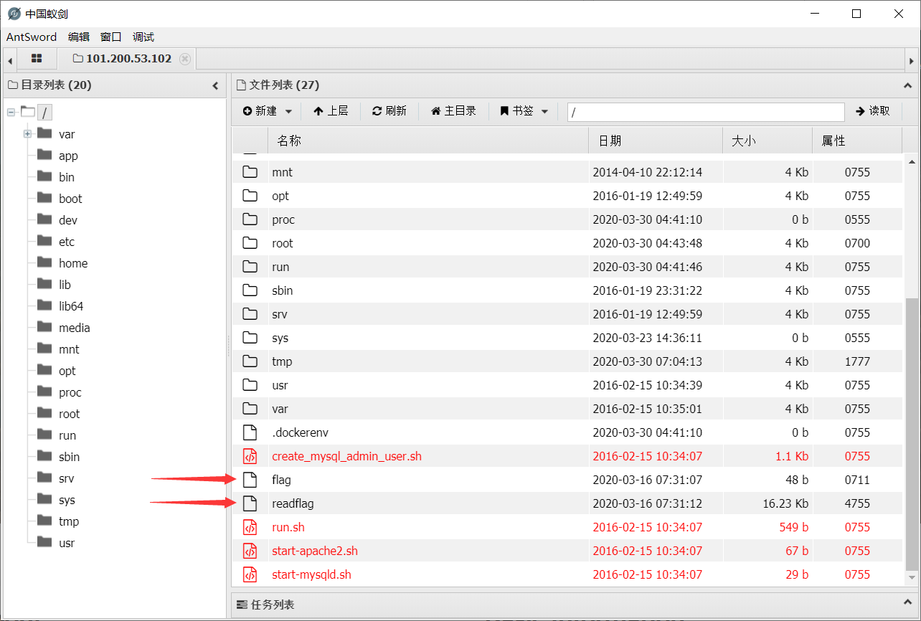Click the site list grid icon

(x=36, y=59)
